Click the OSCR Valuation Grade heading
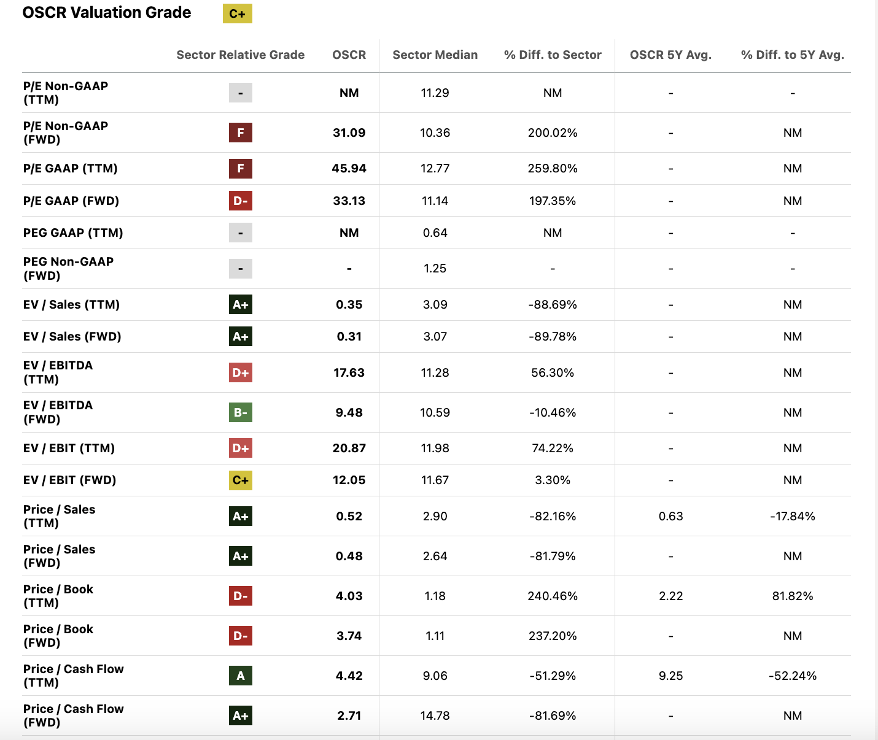The width and height of the screenshot is (878, 740). point(107,13)
